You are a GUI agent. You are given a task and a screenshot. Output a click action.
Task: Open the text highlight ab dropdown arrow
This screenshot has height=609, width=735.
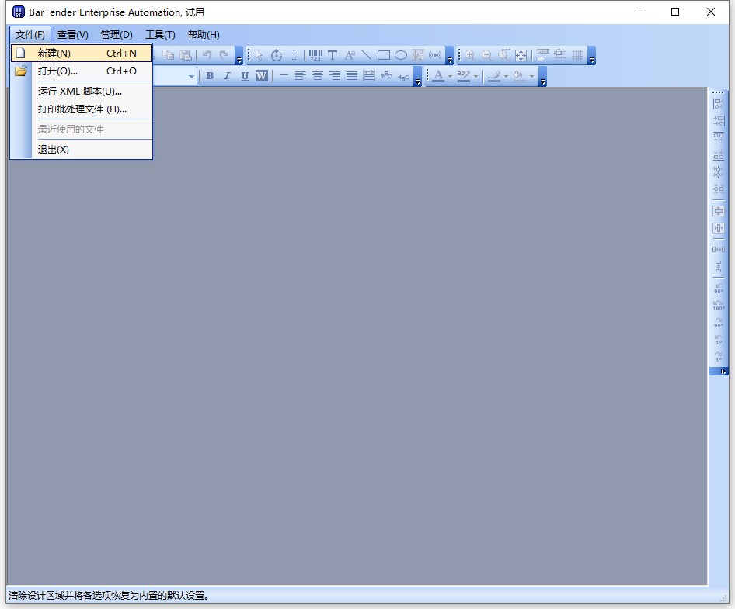point(475,76)
